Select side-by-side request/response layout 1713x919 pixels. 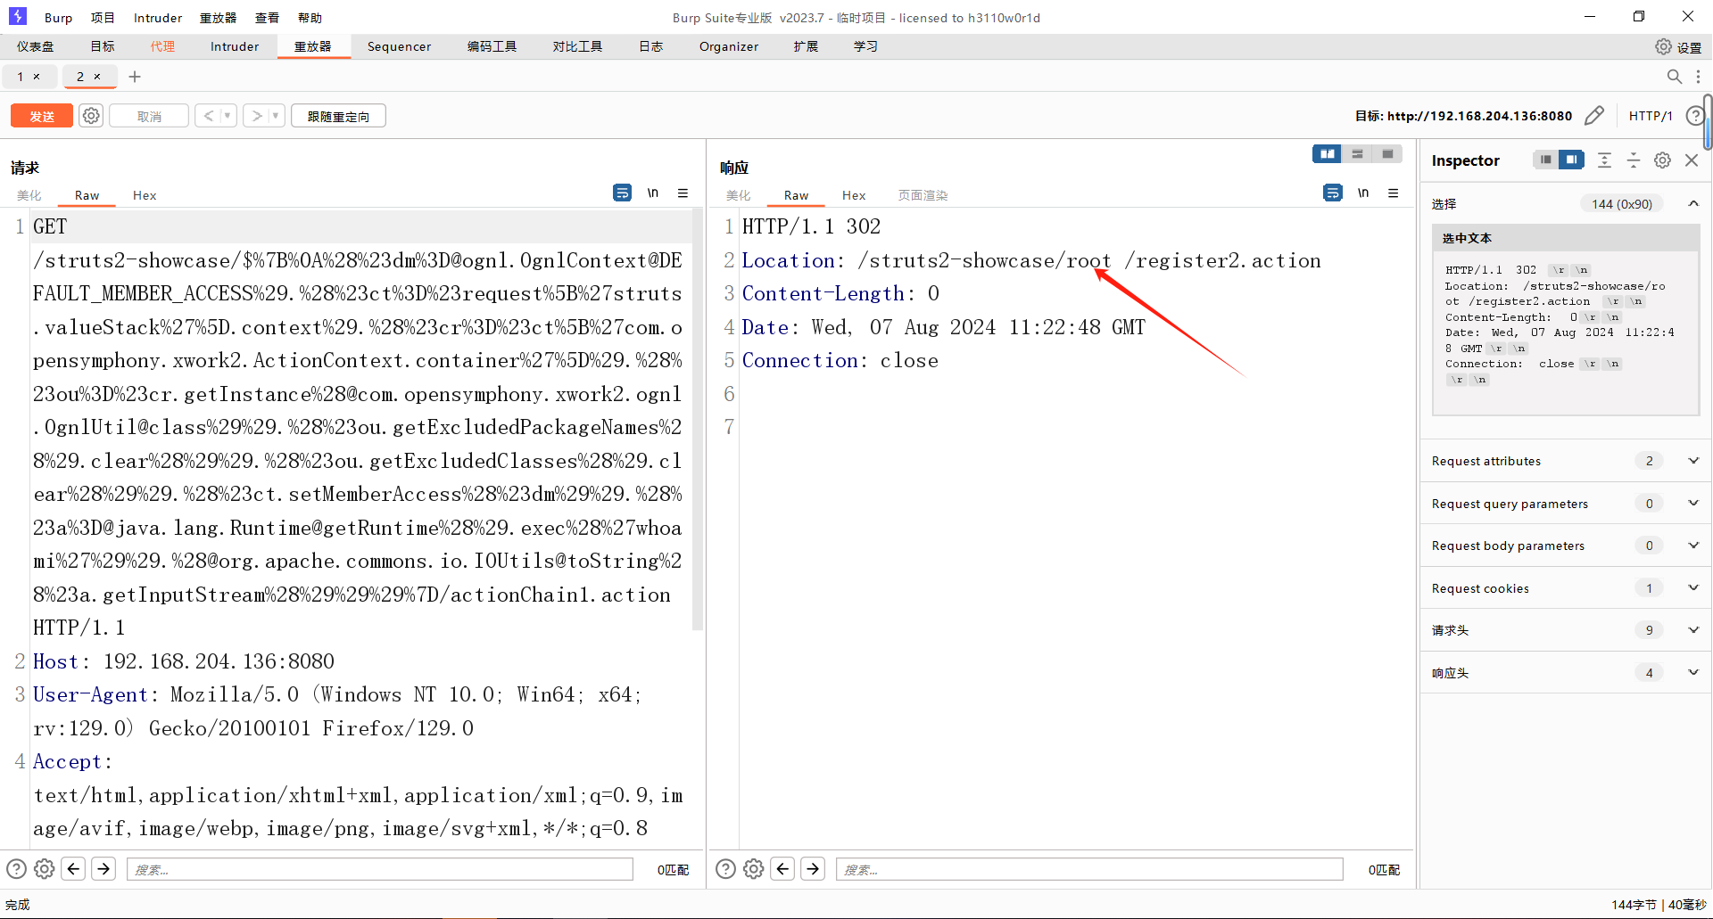pyautogui.click(x=1327, y=154)
